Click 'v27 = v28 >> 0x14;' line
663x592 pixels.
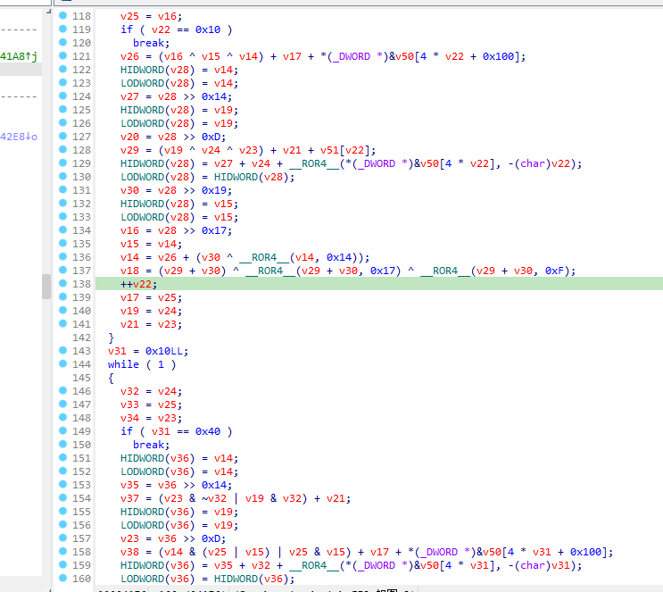(x=177, y=97)
